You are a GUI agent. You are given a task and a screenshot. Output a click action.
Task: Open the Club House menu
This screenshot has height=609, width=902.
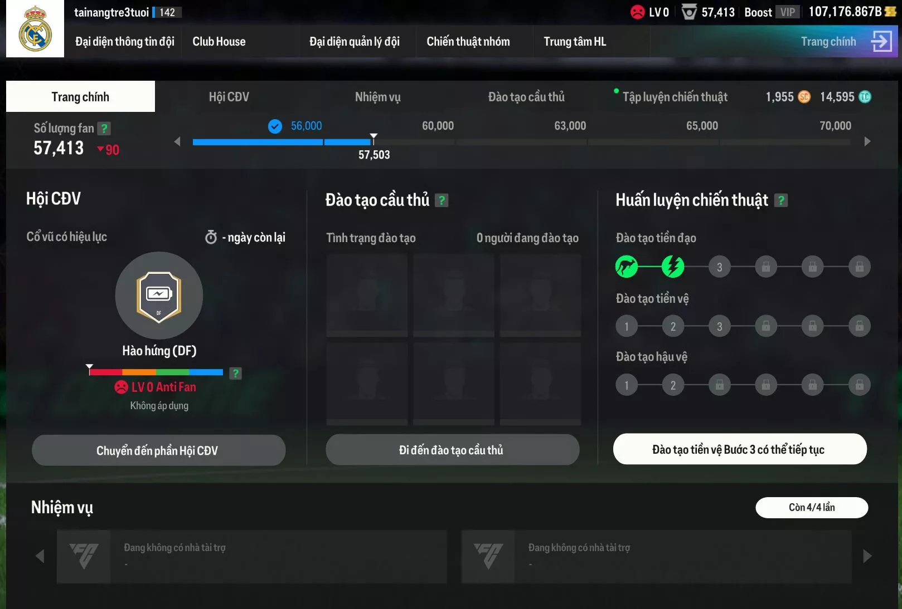click(x=219, y=42)
